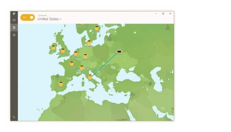231x132 pixels.
Task: Select the Netherlands tunnel pipe
Action: (76, 54)
